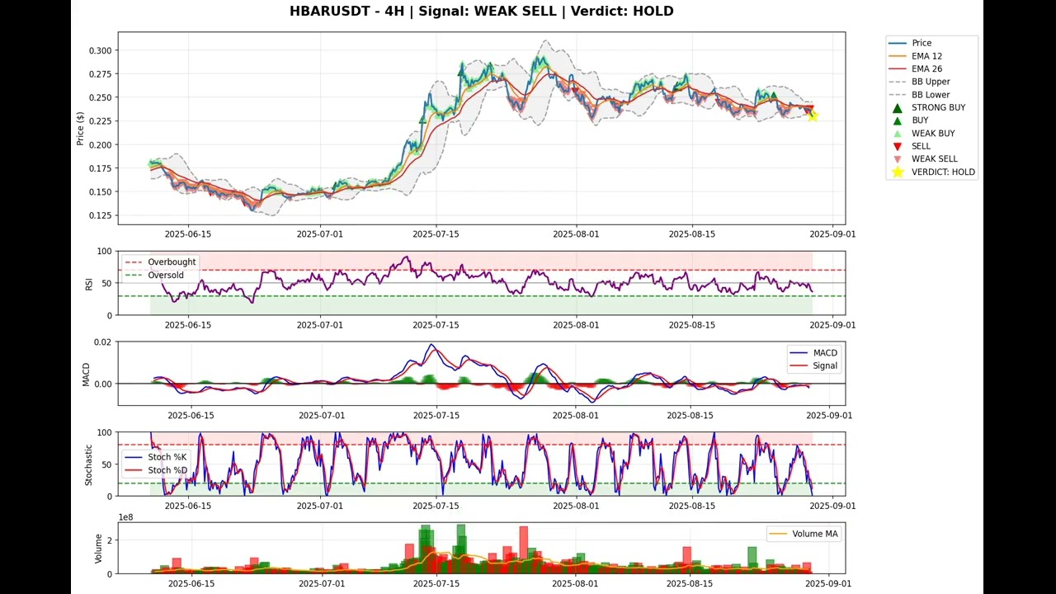Screen dimensions: 1056x594
Task: Click the dark green STRONG BUY triangle in the legend
Action: point(898,107)
